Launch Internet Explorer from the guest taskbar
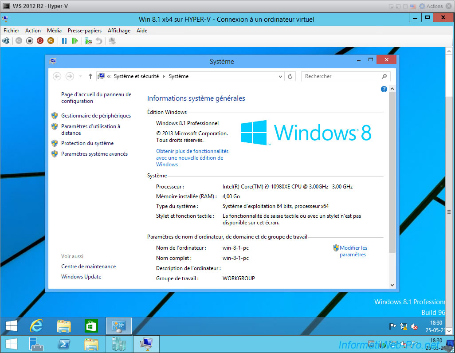 [36, 326]
